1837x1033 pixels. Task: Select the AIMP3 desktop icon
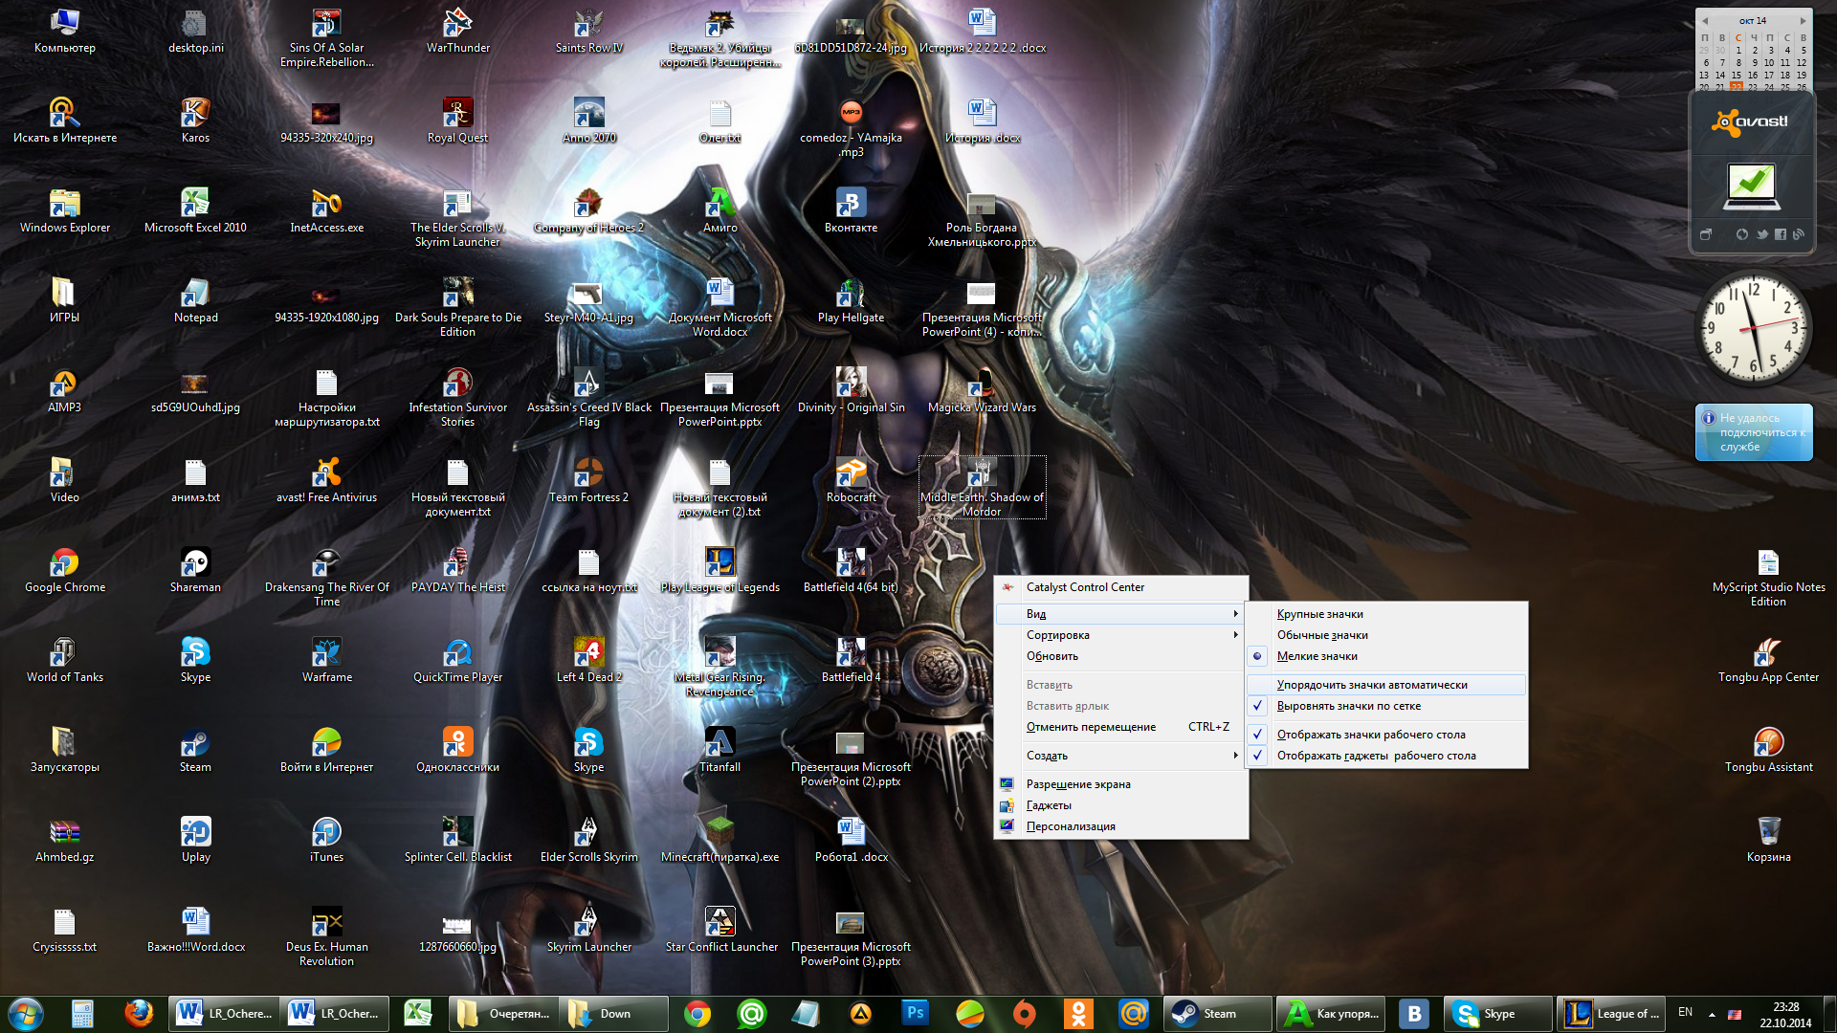[x=65, y=390]
